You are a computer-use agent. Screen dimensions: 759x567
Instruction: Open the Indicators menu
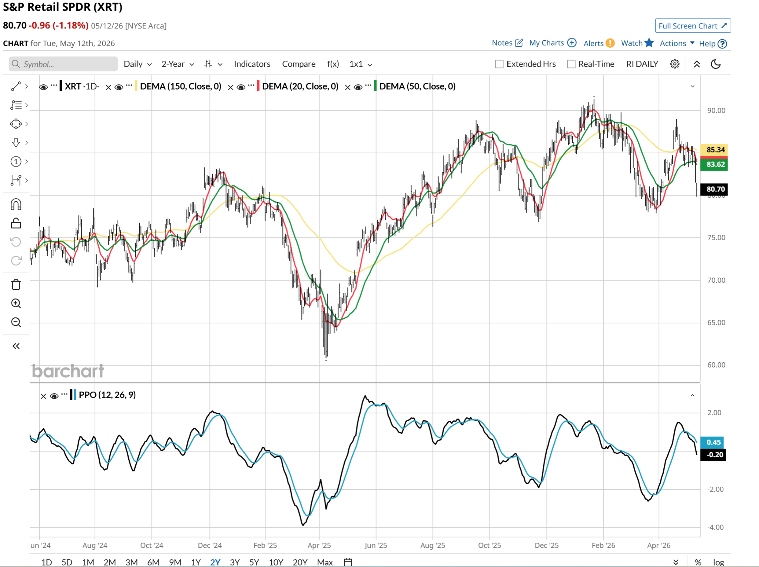click(252, 64)
